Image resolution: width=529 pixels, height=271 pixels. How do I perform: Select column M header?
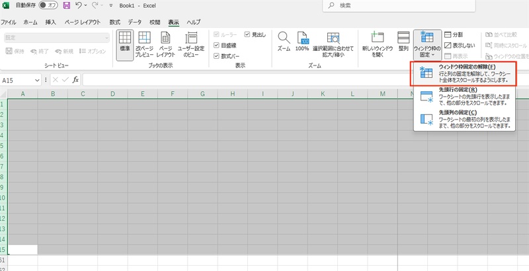coord(382,94)
